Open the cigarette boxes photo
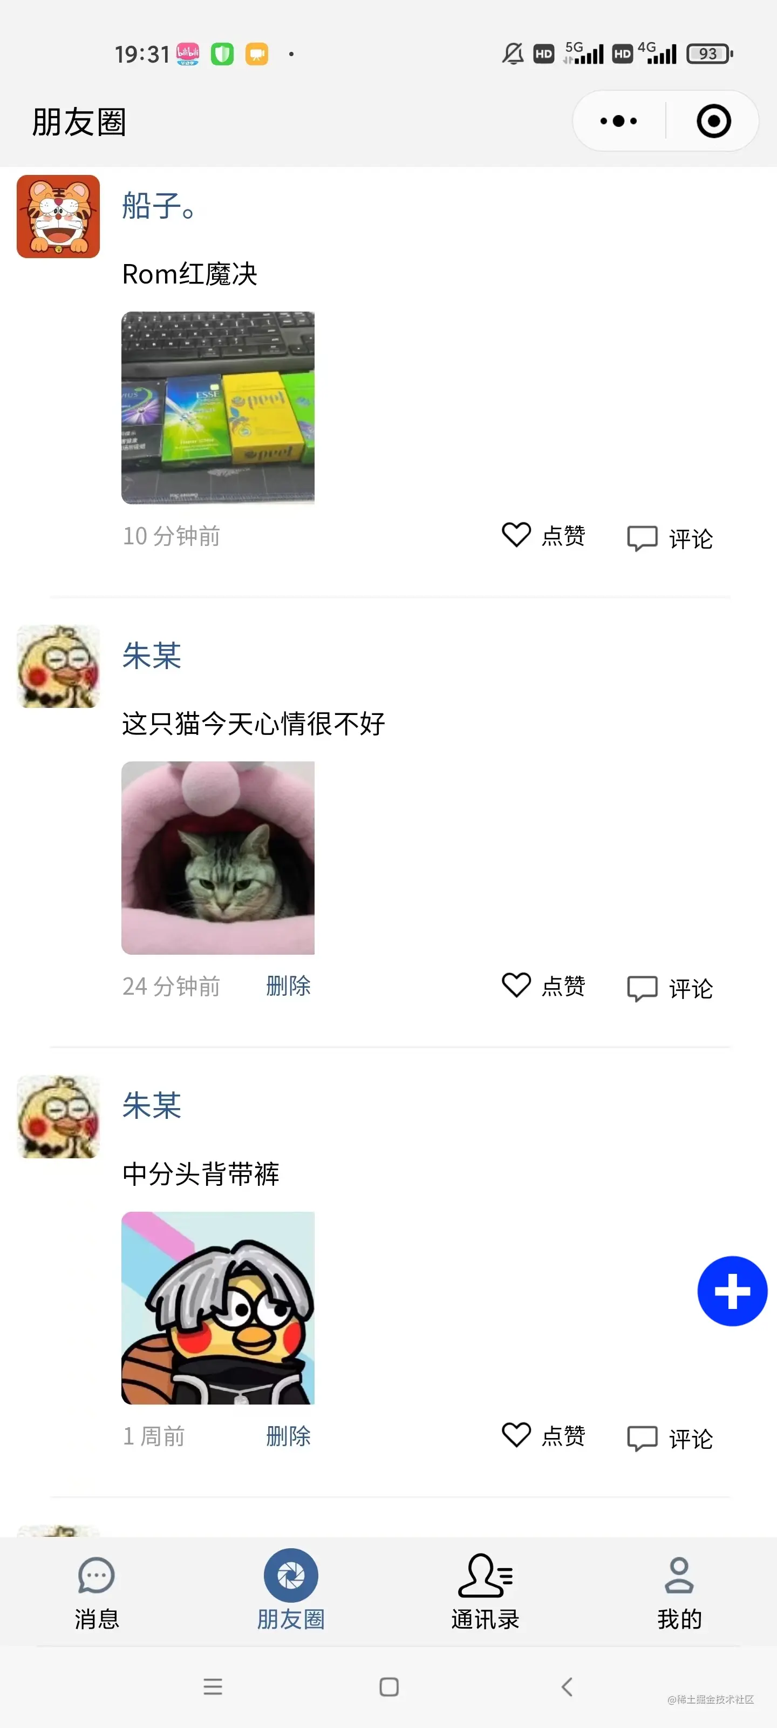Image resolution: width=777 pixels, height=1728 pixels. click(218, 408)
